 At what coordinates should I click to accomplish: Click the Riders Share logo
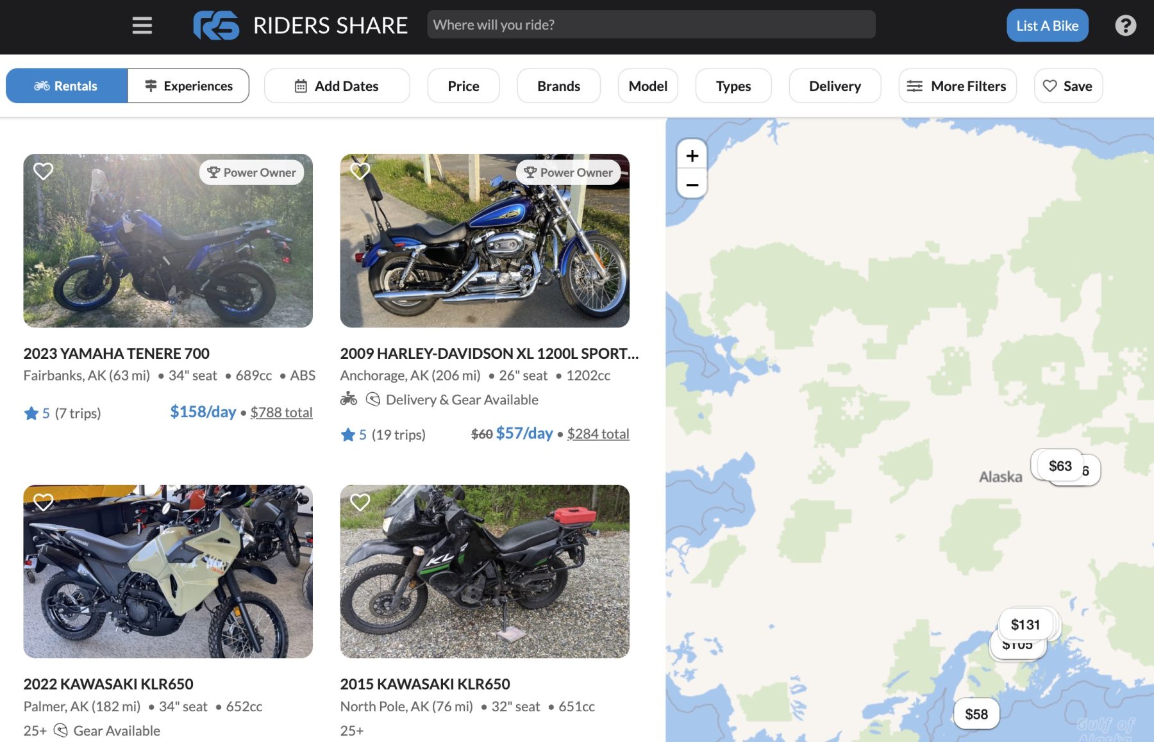(216, 26)
